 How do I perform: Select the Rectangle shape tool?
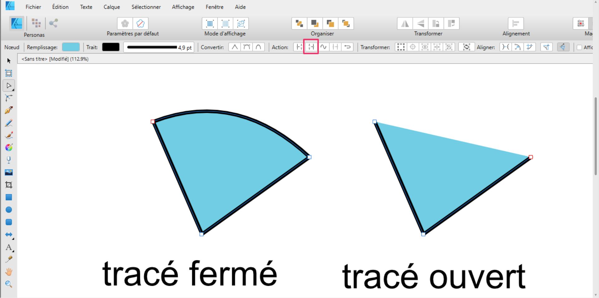coord(9,197)
